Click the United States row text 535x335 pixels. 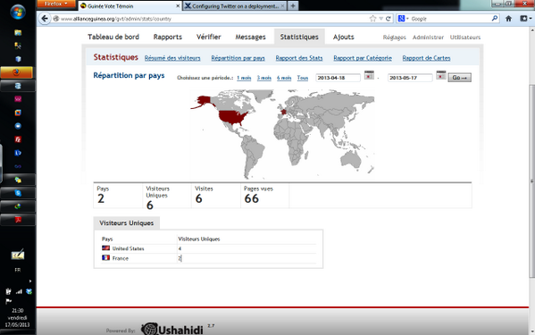click(x=128, y=248)
